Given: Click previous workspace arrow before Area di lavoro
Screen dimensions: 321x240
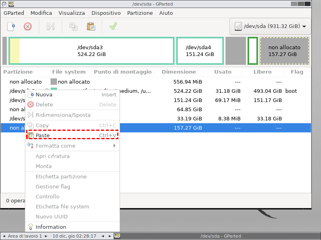Looking at the screenshot, I should 4,236.
